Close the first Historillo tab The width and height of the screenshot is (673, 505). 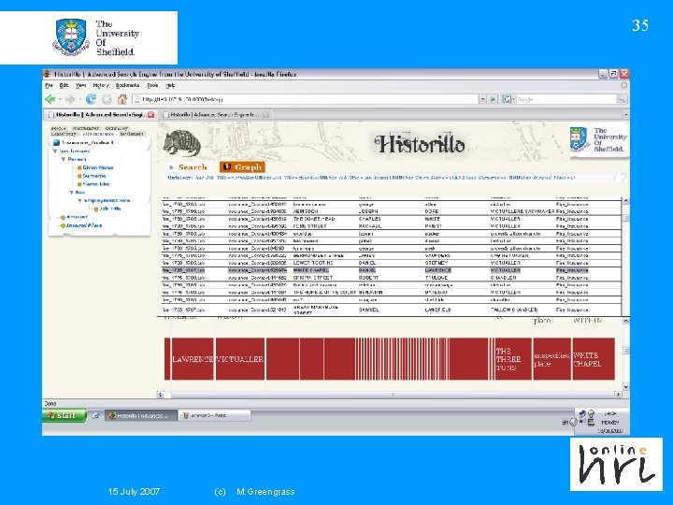coord(150,115)
